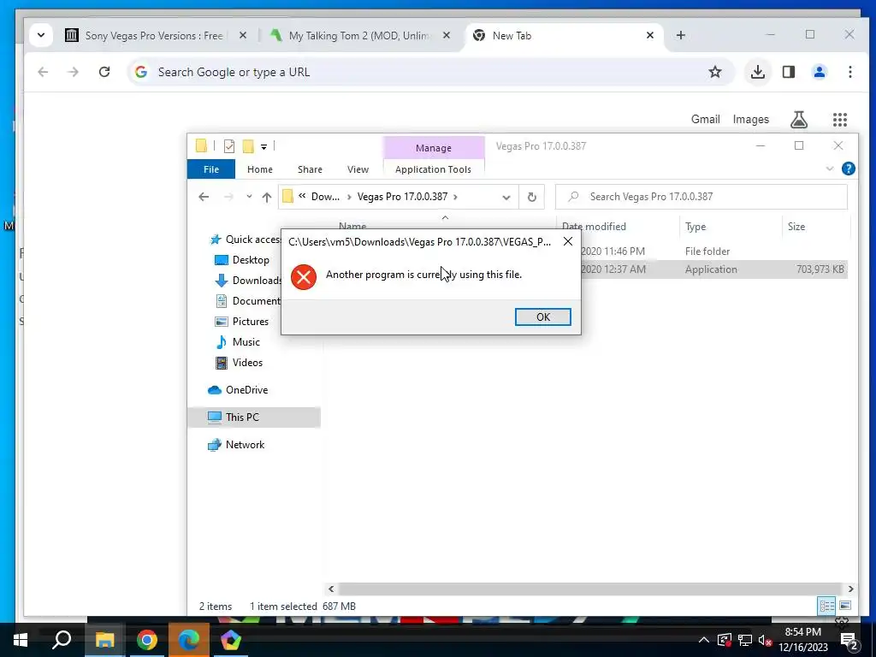Open Microsoft Edge from the taskbar

189,640
